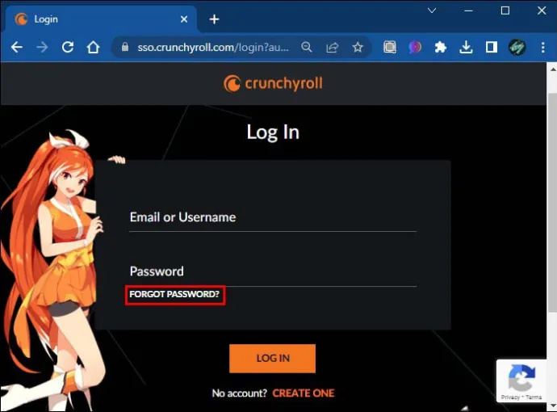This screenshot has width=557, height=412.
Task: Reload the Crunchyroll login page
Action: 68,47
